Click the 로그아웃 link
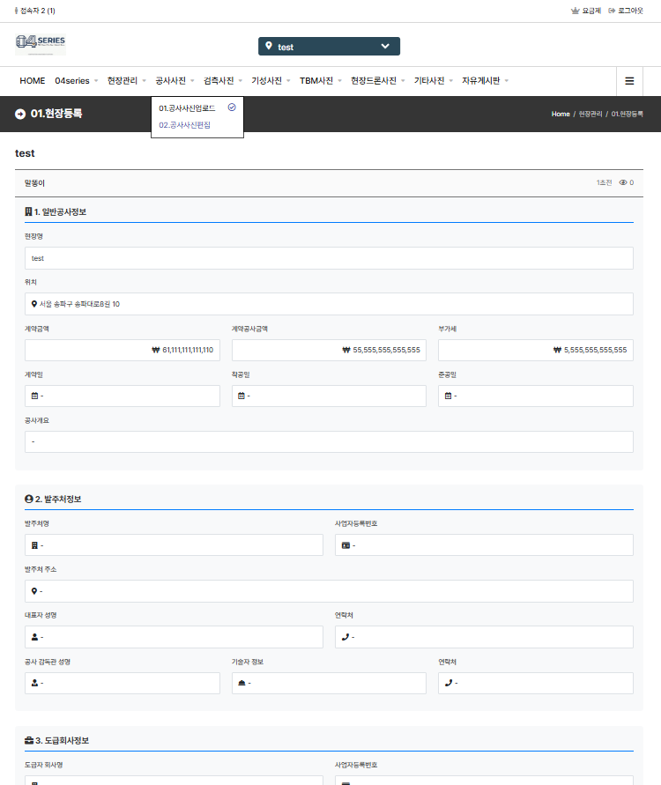661x785 pixels. pos(630,11)
